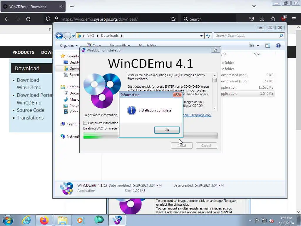Open Explorer help with the question mark icon
Image resolution: width=301 pixels, height=226 pixels.
click(x=278, y=46)
